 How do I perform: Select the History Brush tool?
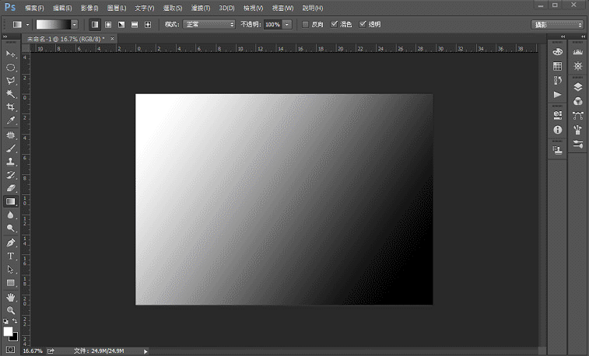(11, 175)
